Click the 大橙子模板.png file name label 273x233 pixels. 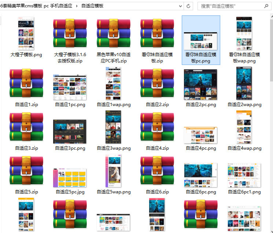click(26, 55)
